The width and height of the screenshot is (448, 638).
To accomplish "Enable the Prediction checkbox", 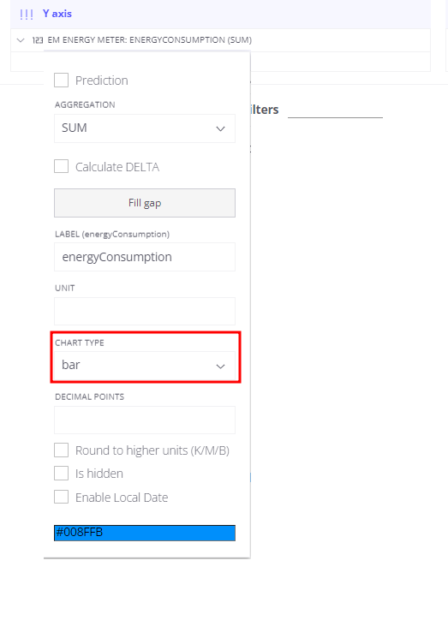I will click(x=61, y=80).
